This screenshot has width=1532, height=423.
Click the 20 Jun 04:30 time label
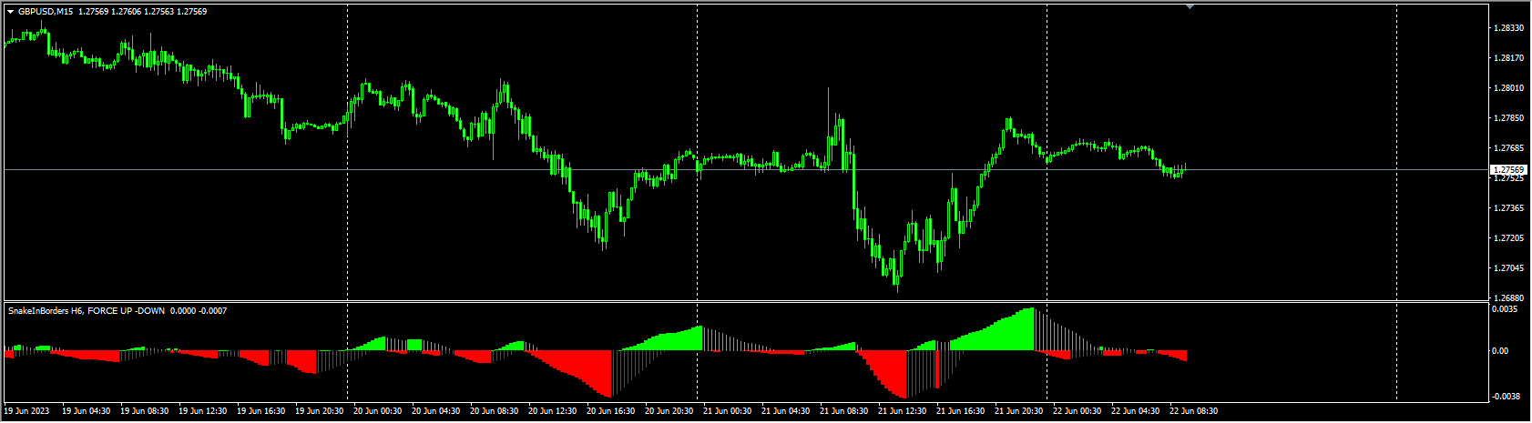pyautogui.click(x=436, y=411)
